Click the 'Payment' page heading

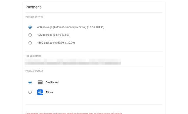33,7
